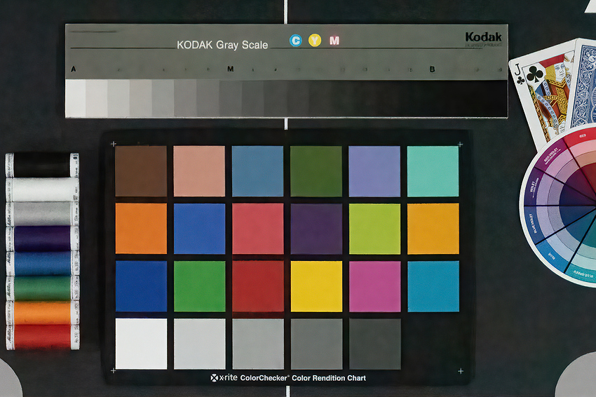Select the x-rite logo mark
The image size is (596, 397).
pyautogui.click(x=215, y=377)
